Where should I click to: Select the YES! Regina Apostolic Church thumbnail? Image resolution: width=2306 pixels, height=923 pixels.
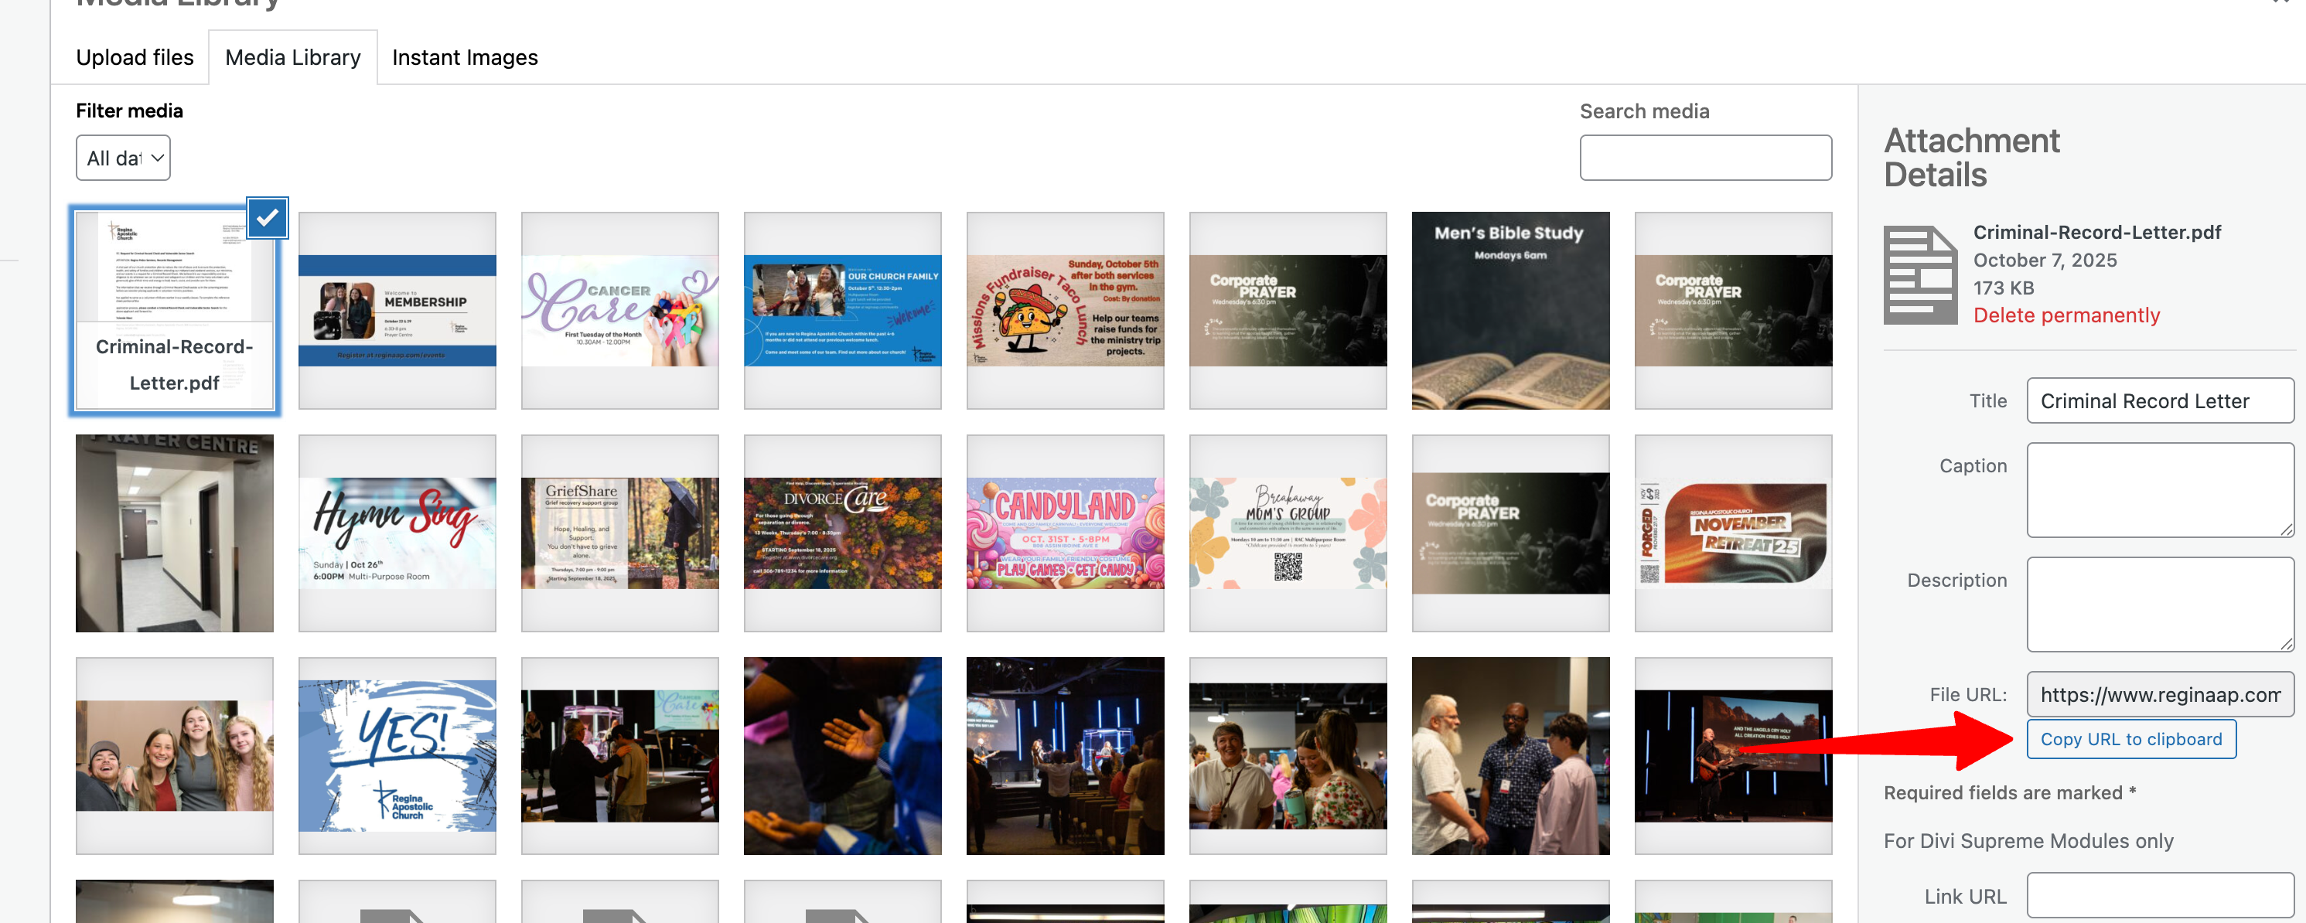[x=397, y=754]
